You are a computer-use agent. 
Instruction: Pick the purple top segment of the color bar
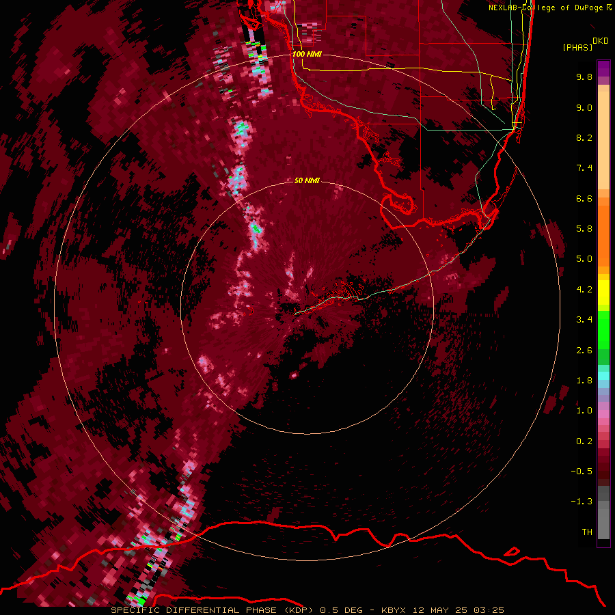(x=603, y=68)
